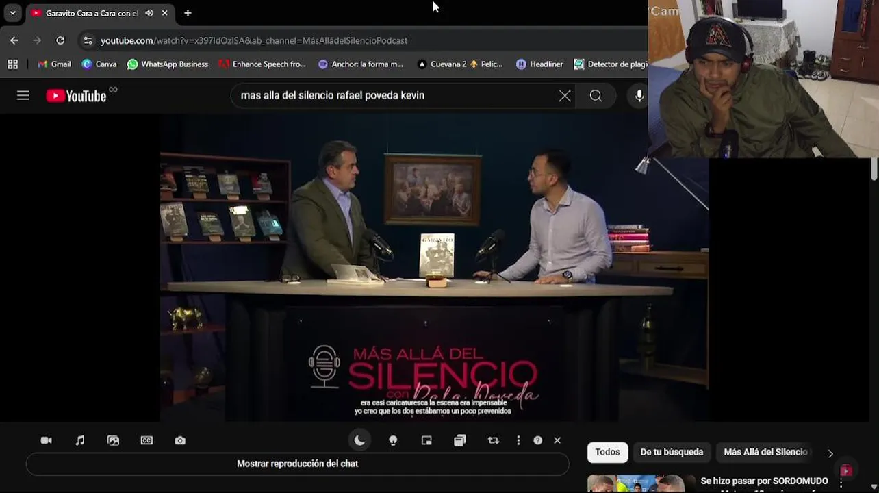Go forward with the browser arrow

(38, 40)
